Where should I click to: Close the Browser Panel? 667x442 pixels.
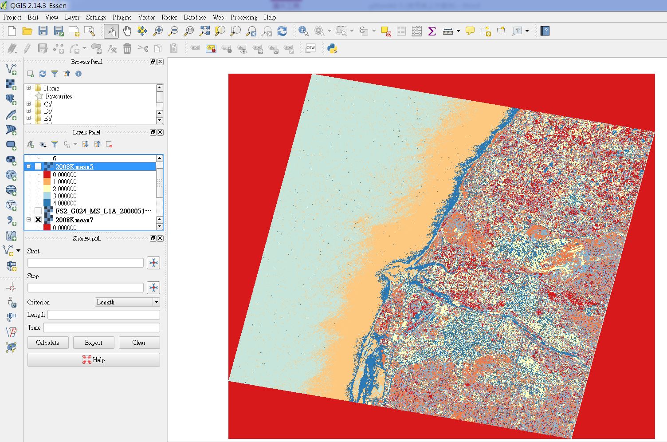[160, 62]
